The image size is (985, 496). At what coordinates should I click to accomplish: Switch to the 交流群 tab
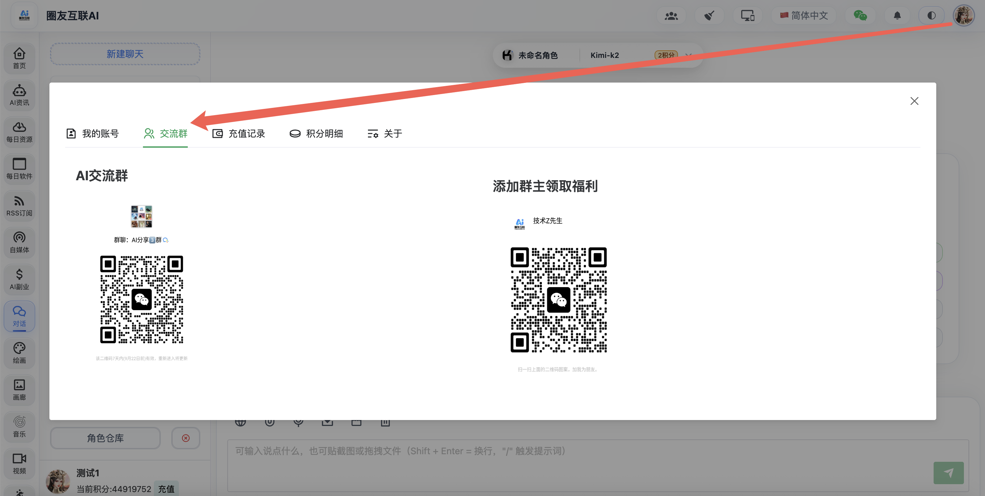pos(165,134)
